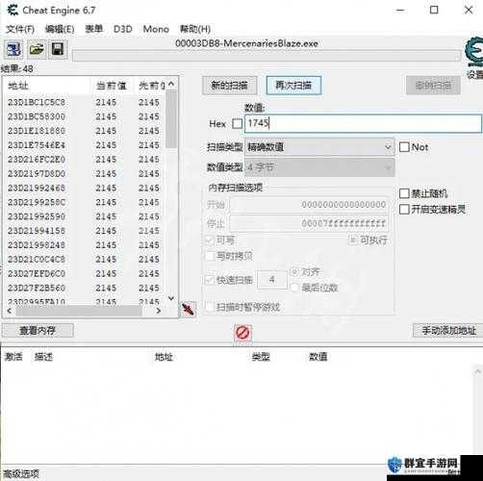Screen dimensions: 483x481
Task: Select the 最后位数 radio button
Action: coord(294,288)
